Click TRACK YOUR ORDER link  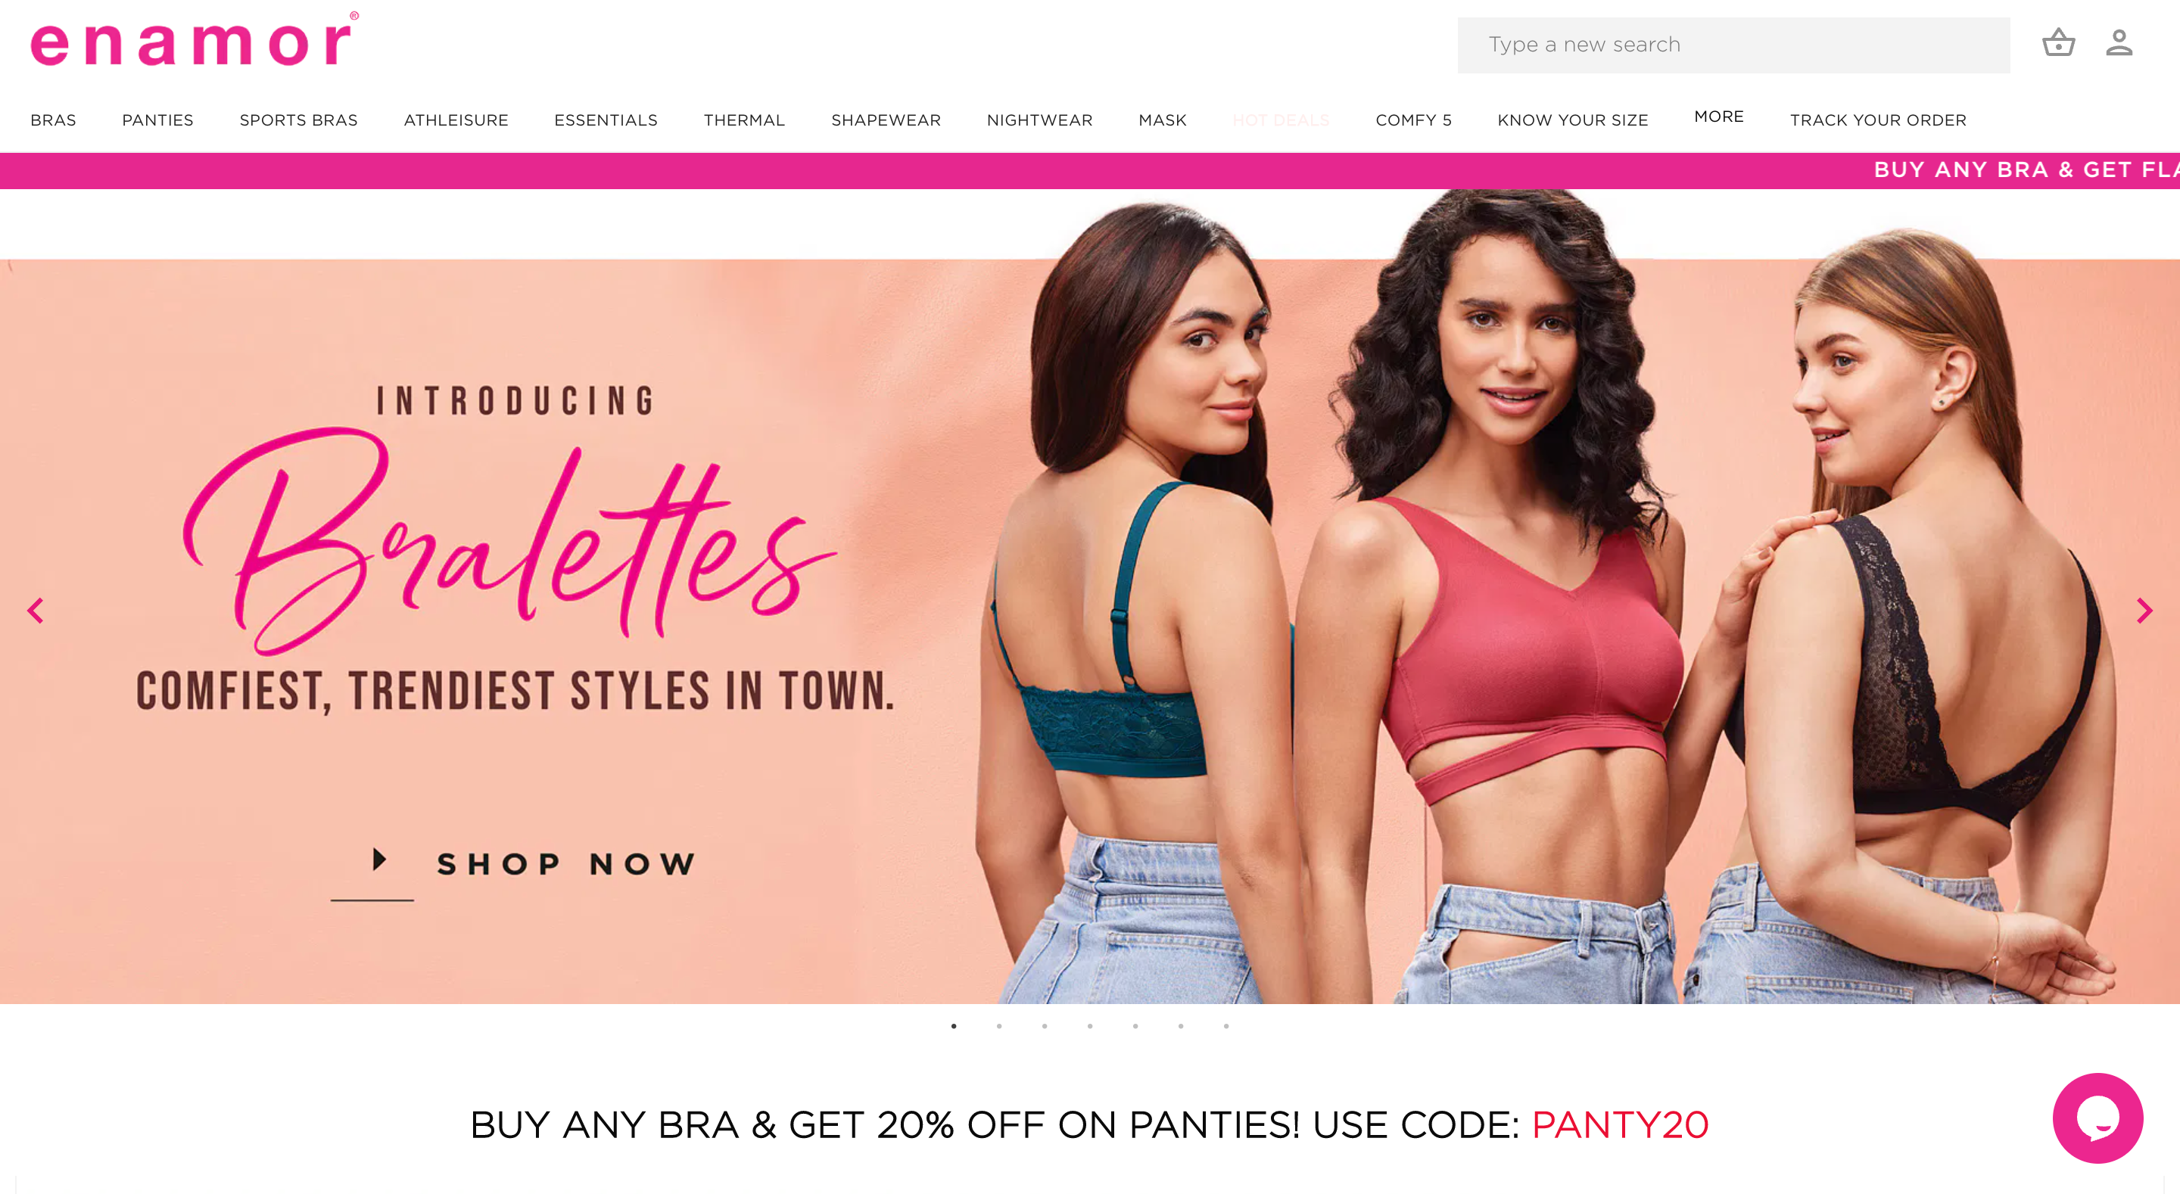[1877, 119]
